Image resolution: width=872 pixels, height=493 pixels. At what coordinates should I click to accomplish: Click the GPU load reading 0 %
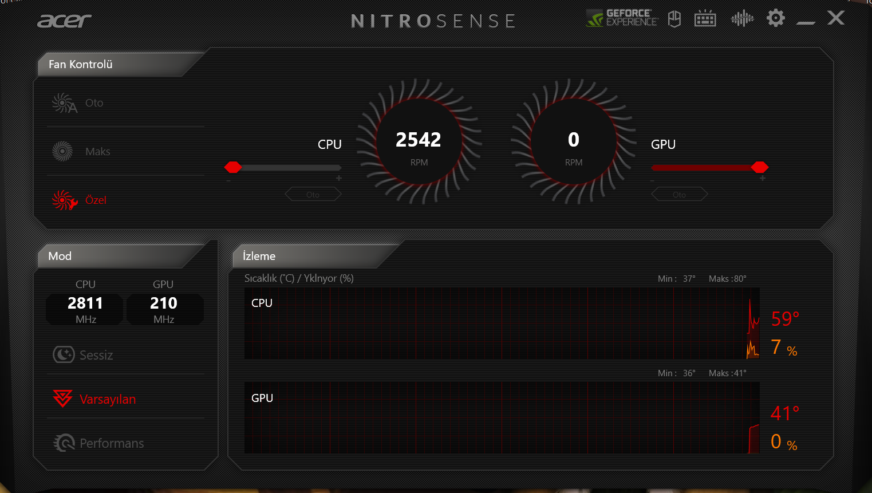tap(784, 442)
